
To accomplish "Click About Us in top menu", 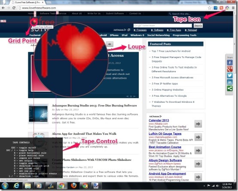I will tap(77, 13).
